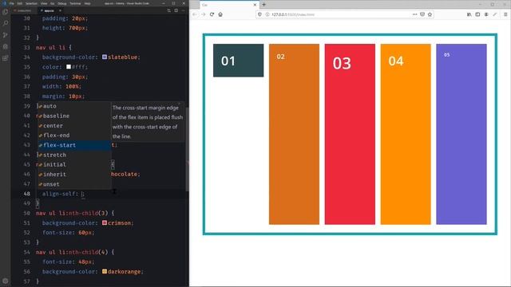Click the slateblue color swatch
511x287 pixels.
pyautogui.click(x=105, y=57)
